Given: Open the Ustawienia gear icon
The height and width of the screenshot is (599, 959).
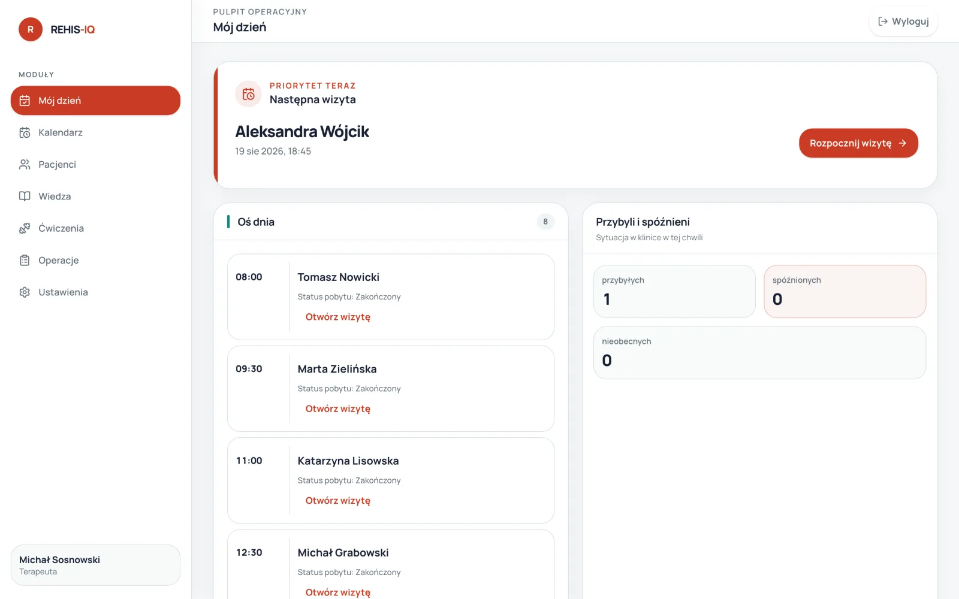Looking at the screenshot, I should 25,292.
